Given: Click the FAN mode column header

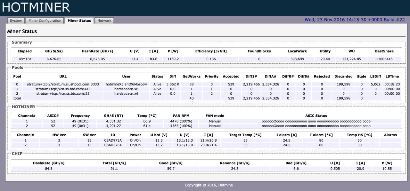Looking at the screenshot, I should pyautogui.click(x=215, y=115).
